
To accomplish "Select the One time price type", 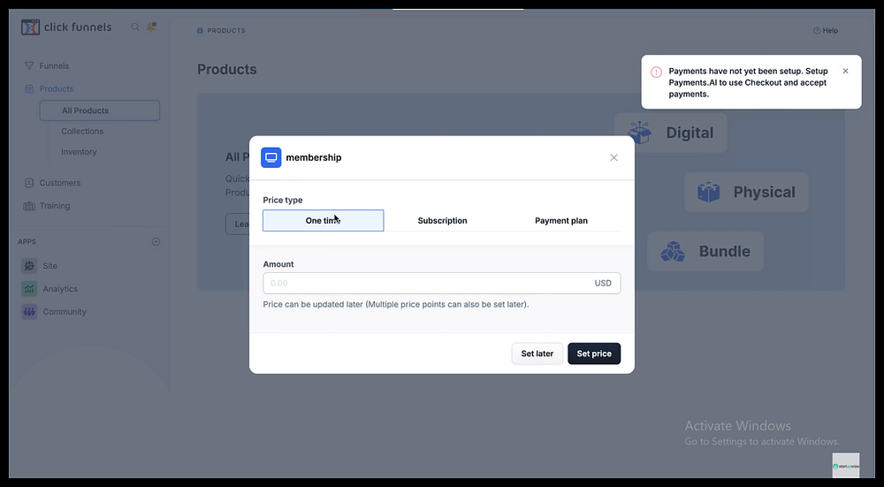I will point(323,220).
